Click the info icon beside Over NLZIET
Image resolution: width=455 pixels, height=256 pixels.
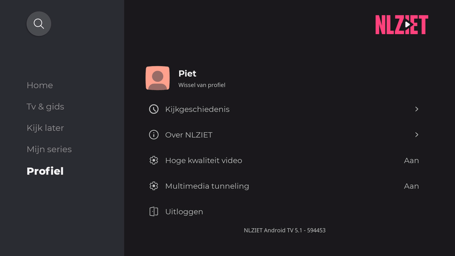154,135
